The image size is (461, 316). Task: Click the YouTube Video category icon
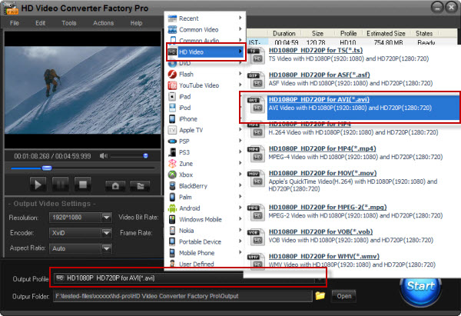pyautogui.click(x=172, y=85)
